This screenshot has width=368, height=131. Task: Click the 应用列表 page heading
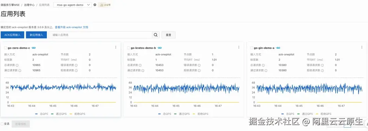13,14
